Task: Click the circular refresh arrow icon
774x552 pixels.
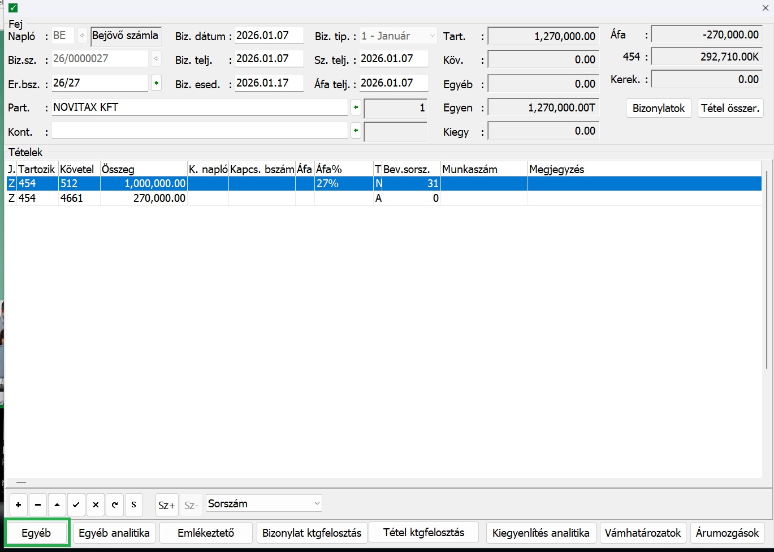Action: (x=115, y=505)
